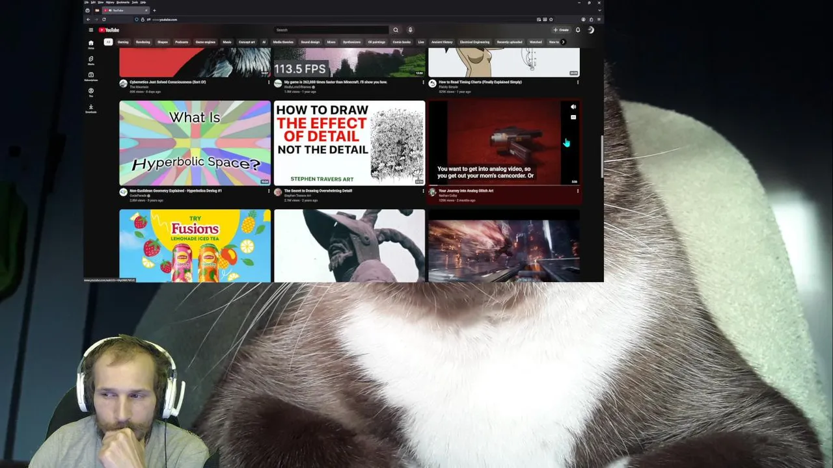
Task: Open the How to Draw Effect of Detail thumbnail
Action: 349,143
